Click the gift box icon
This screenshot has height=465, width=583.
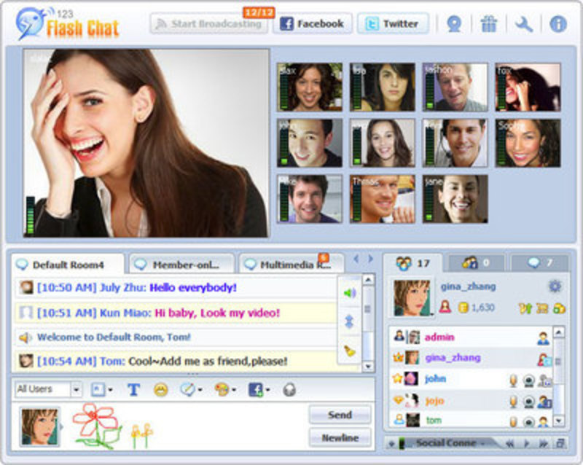pos(488,24)
